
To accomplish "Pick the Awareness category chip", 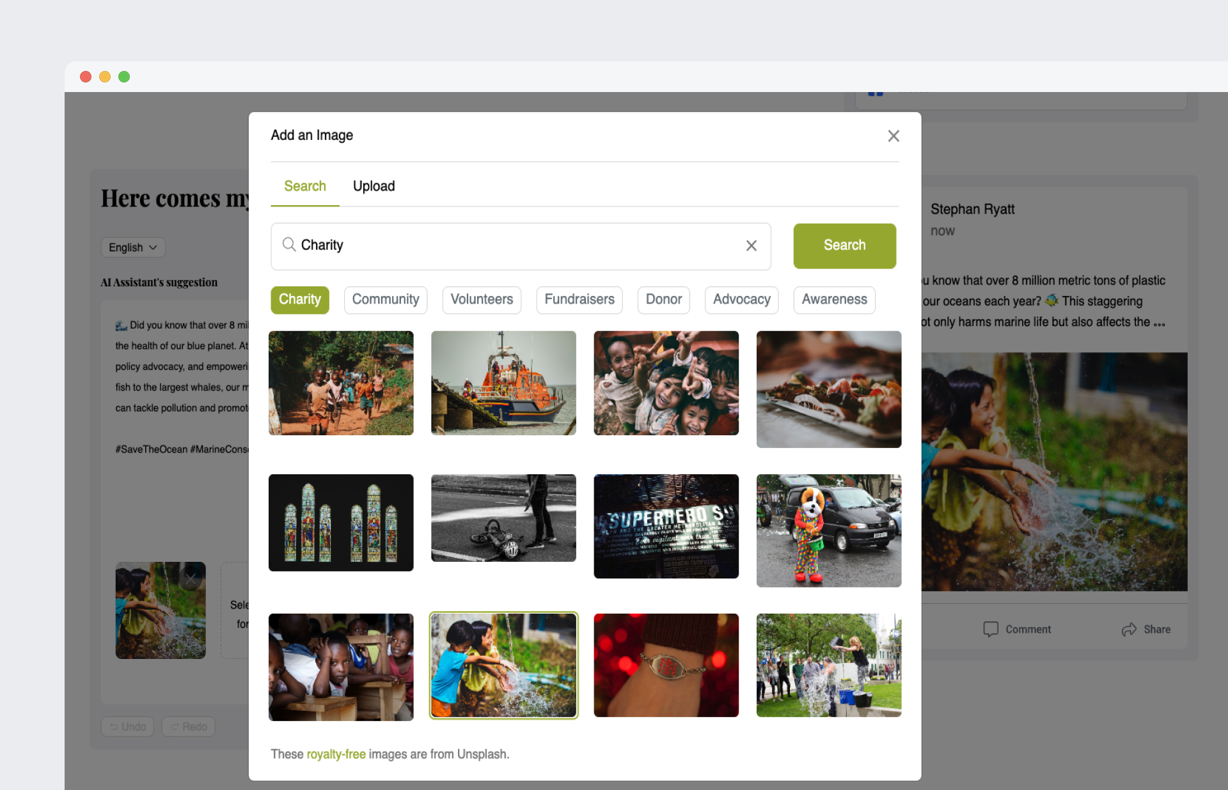I will pyautogui.click(x=834, y=300).
